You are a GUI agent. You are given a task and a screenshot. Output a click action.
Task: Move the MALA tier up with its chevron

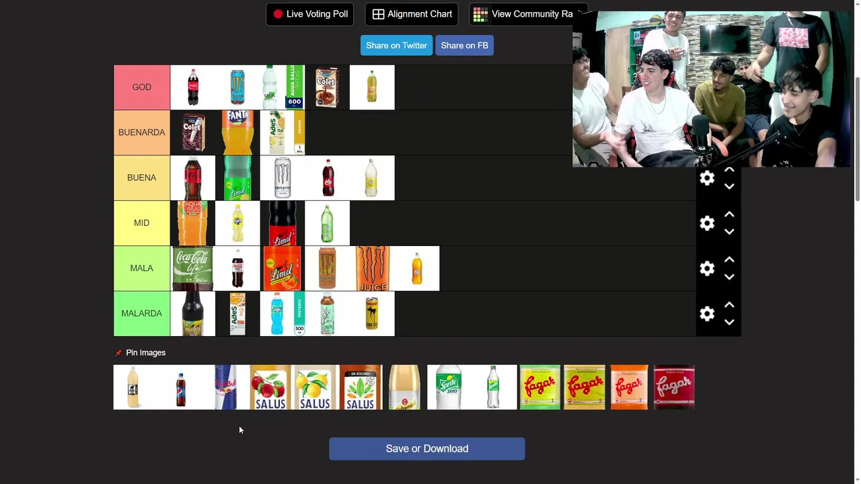pyautogui.click(x=729, y=259)
